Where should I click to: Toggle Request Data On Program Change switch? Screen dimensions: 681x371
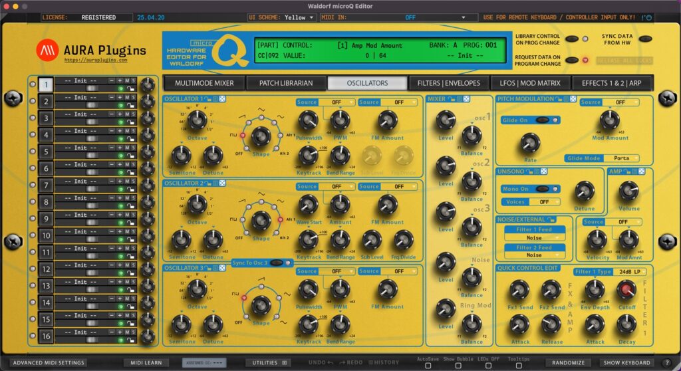click(571, 60)
